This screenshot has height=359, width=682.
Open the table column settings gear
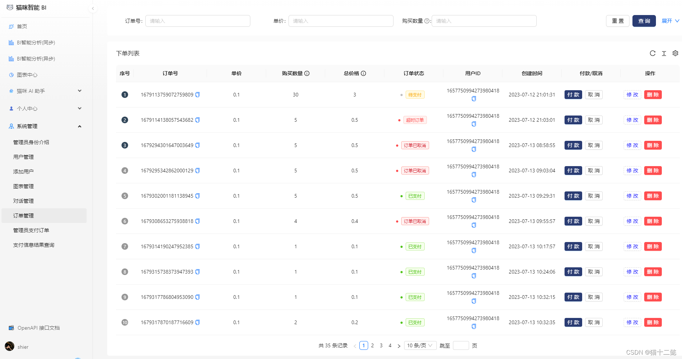(x=675, y=53)
